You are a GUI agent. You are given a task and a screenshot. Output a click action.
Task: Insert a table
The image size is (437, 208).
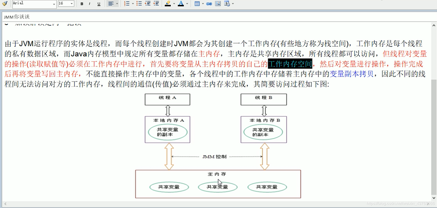[197, 4]
